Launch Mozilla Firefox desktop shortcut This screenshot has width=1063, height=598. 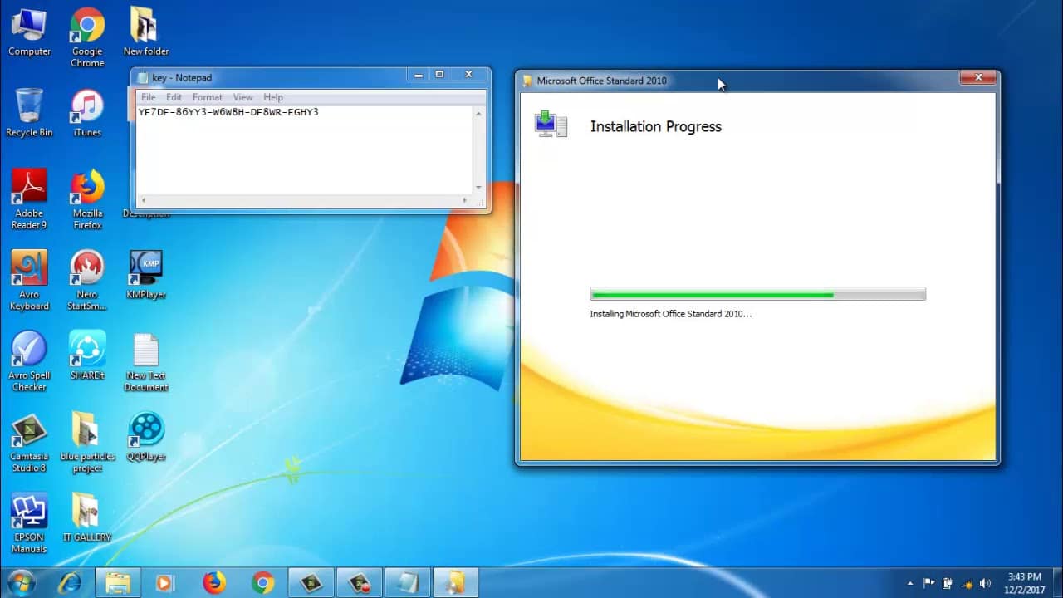pyautogui.click(x=87, y=199)
